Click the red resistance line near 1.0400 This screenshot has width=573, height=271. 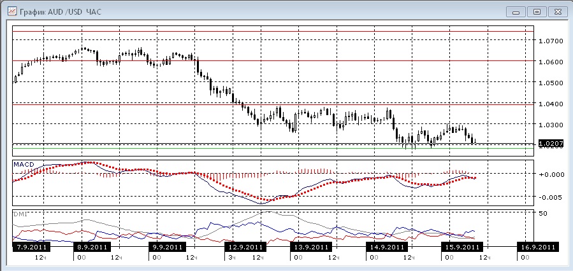coord(273,105)
